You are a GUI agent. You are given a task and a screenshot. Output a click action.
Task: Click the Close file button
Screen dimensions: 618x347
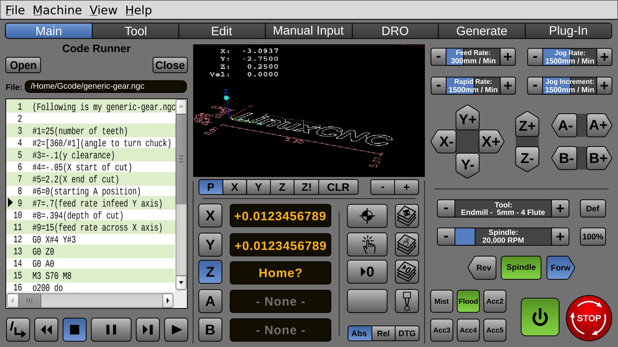(170, 65)
